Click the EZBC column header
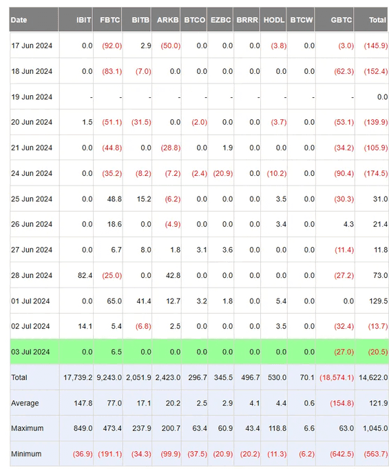Viewport: 389px width, 469px height. coord(220,20)
